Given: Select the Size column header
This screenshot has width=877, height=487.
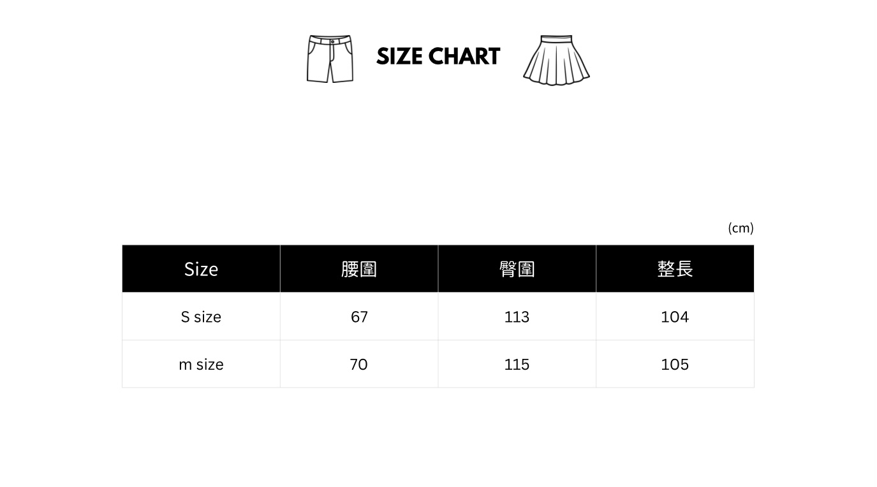Looking at the screenshot, I should click(201, 269).
